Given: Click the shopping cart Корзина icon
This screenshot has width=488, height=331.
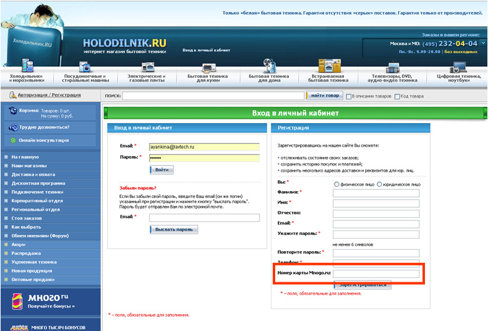Looking at the screenshot, I should coord(12,111).
